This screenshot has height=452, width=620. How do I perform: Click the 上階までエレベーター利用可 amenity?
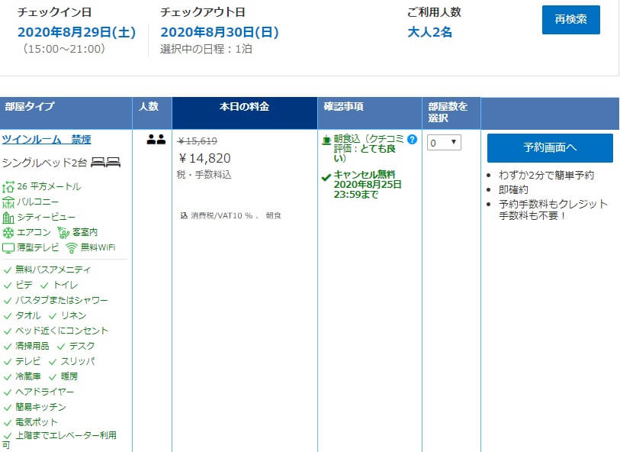[59, 440]
